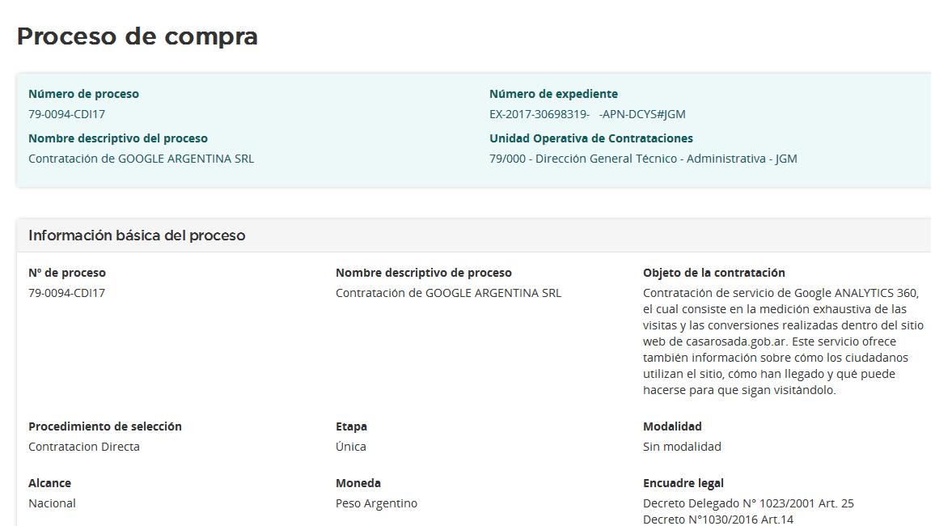935x526 pixels.
Task: Select the "Número de expediente" label
Action: [553, 94]
